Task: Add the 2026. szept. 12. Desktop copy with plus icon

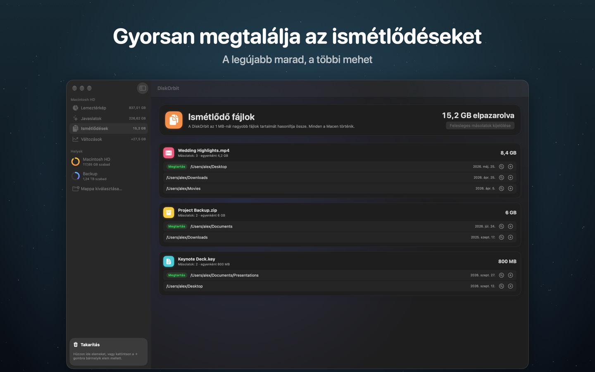Action: pyautogui.click(x=510, y=286)
